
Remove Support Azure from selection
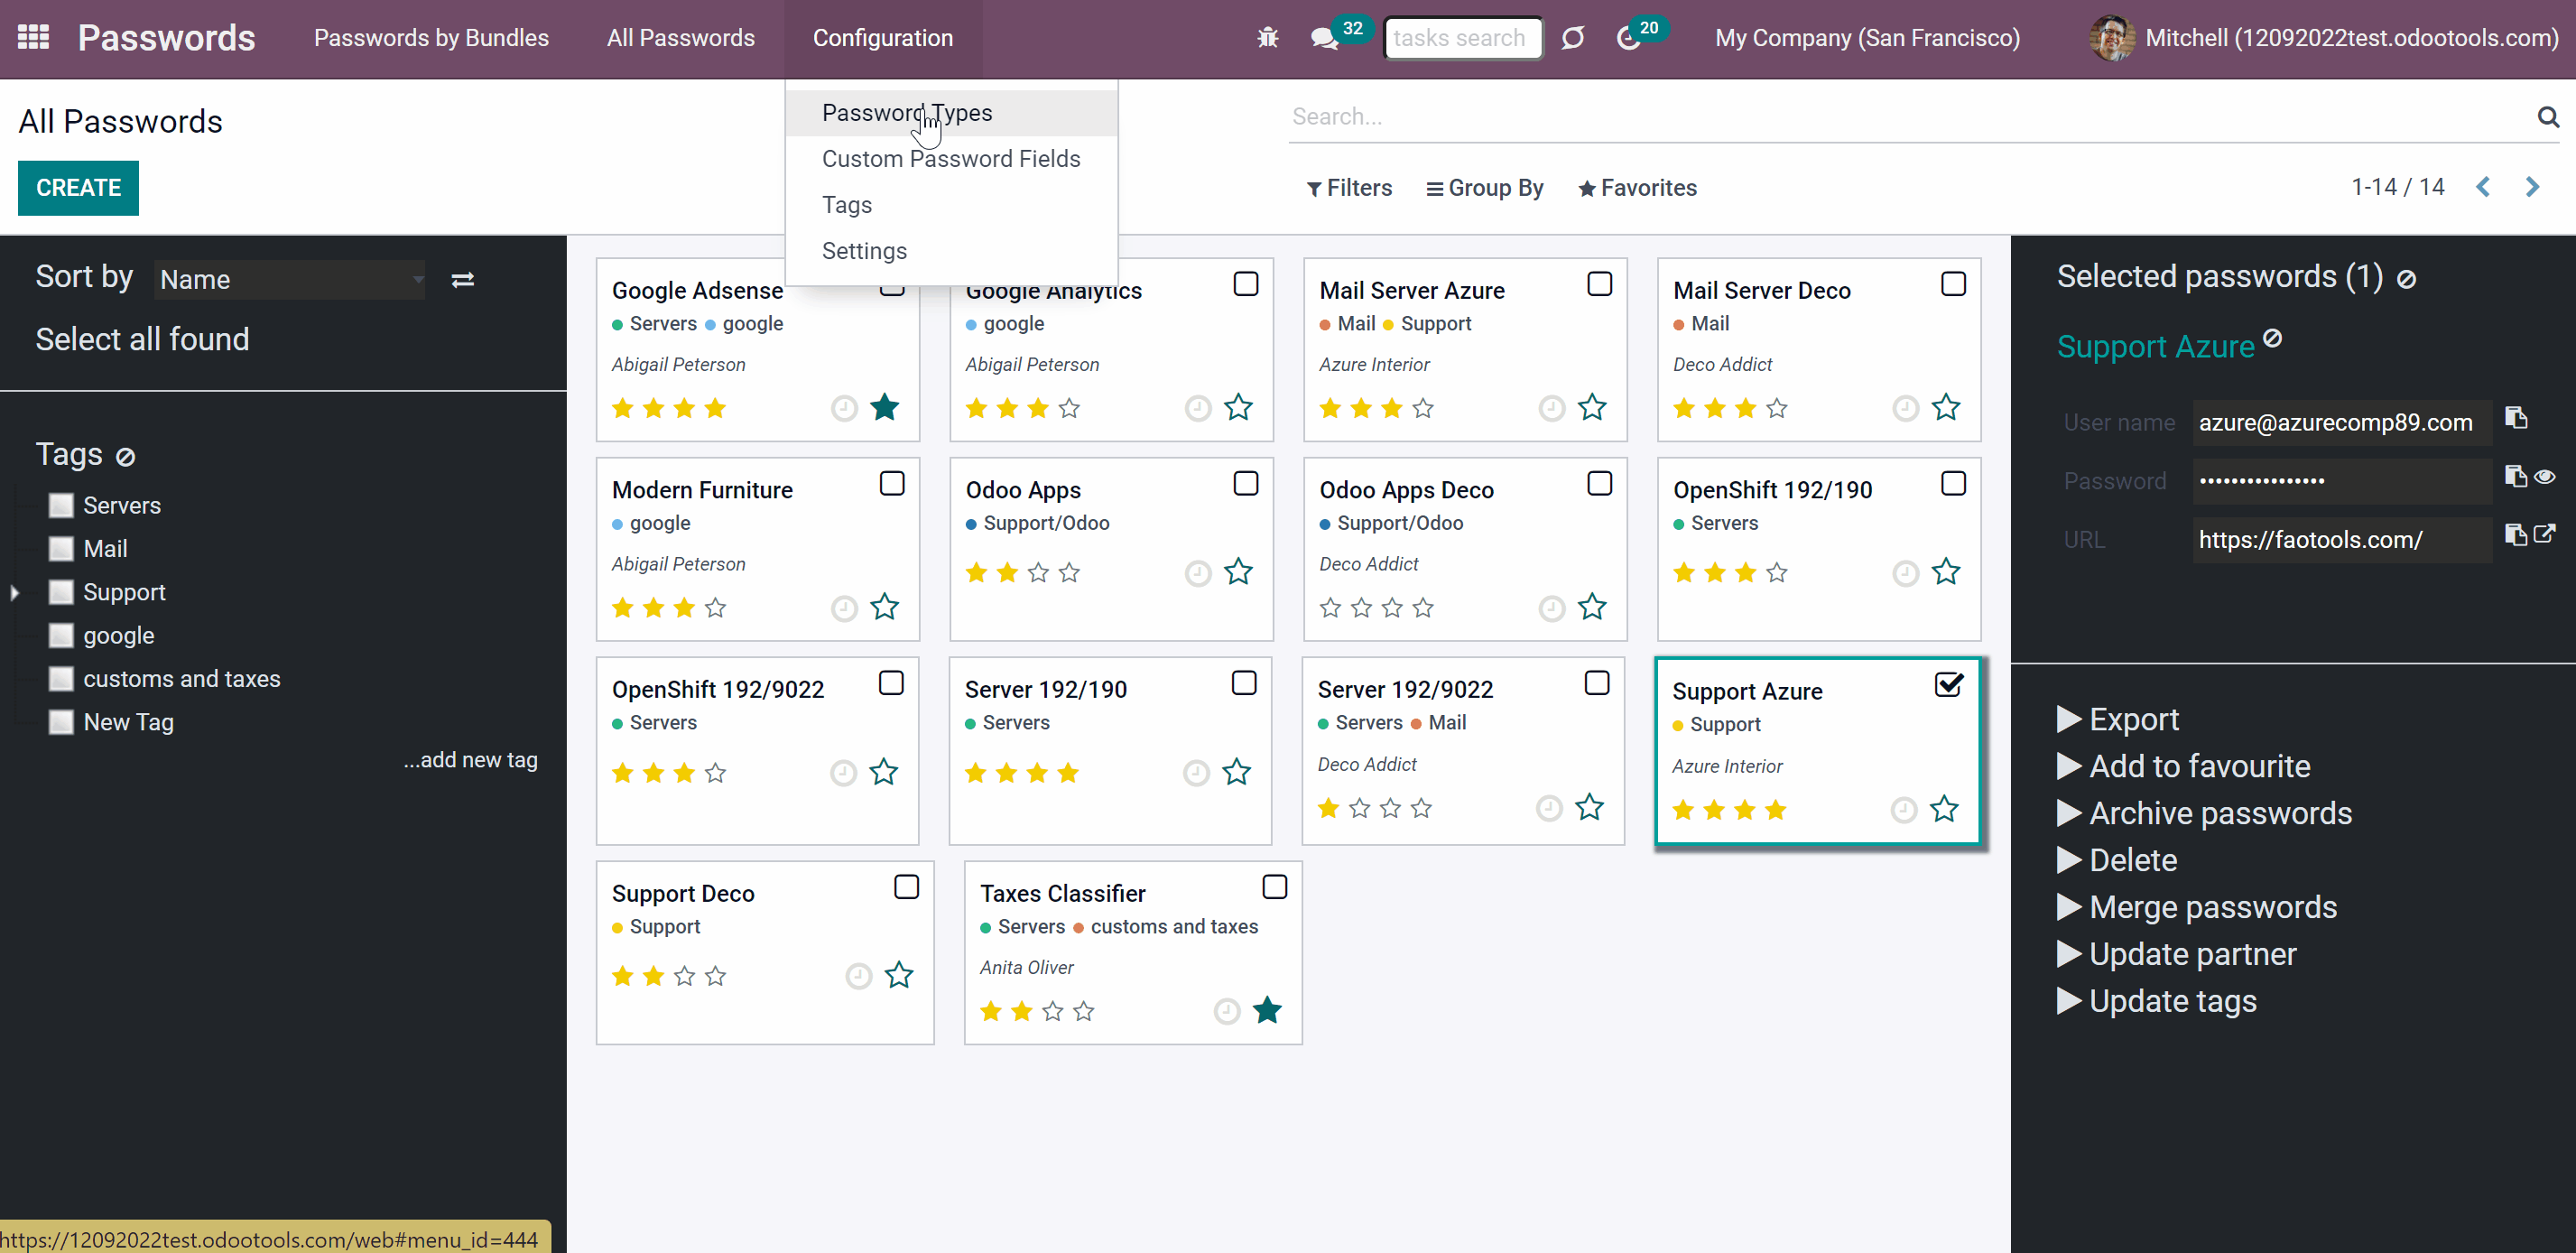pos(2272,338)
